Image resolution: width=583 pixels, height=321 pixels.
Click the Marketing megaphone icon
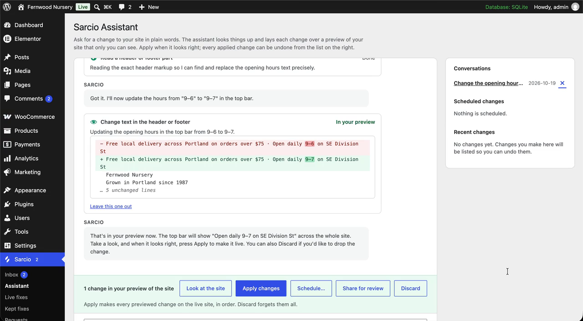[7, 172]
